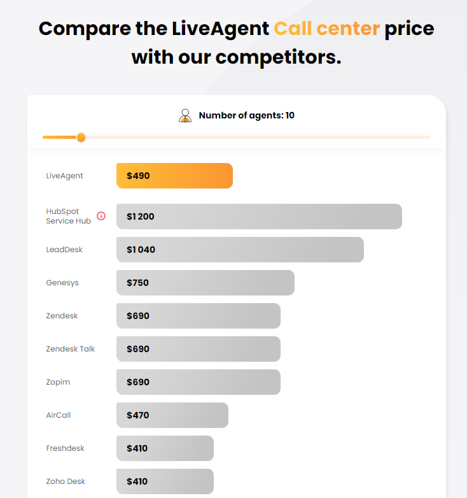Click the Zendesk $690 price bar
The height and width of the screenshot is (498, 467).
pyautogui.click(x=198, y=316)
